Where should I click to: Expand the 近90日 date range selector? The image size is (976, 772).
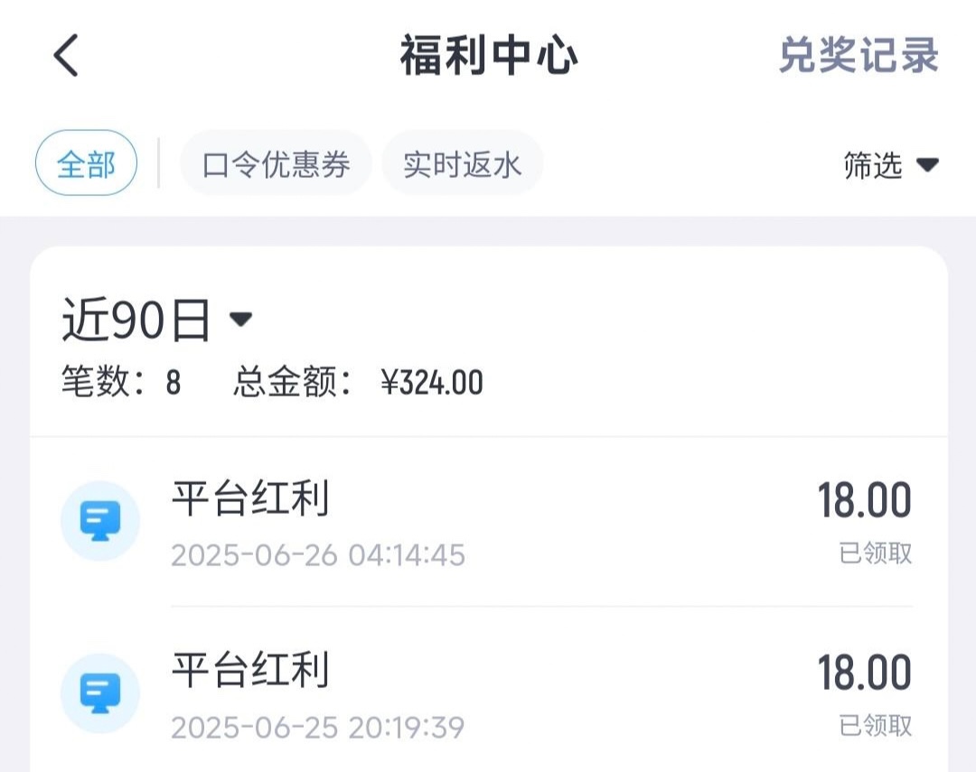tap(136, 321)
